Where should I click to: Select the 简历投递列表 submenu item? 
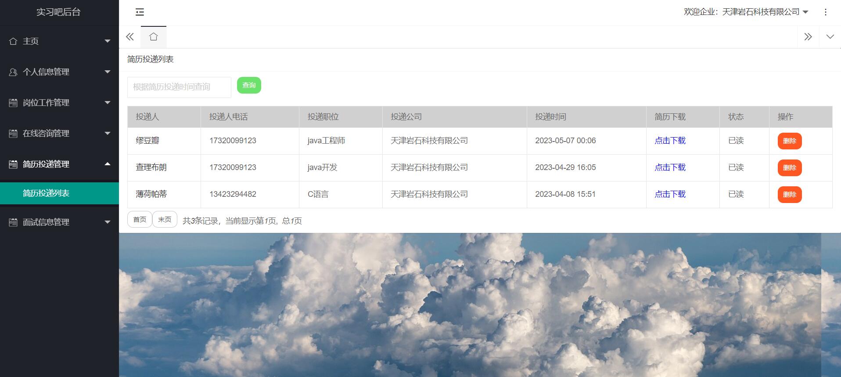59,193
